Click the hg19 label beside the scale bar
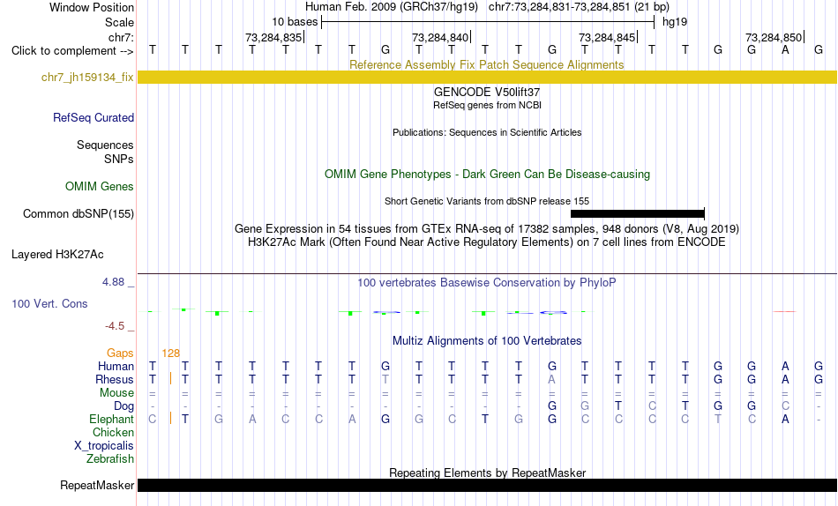The height and width of the screenshot is (506, 838). tap(675, 22)
